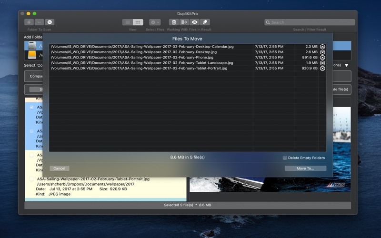Click the Kind: JPEG image label
Image resolution: width=381 pixels, height=238 pixels.
53,194
